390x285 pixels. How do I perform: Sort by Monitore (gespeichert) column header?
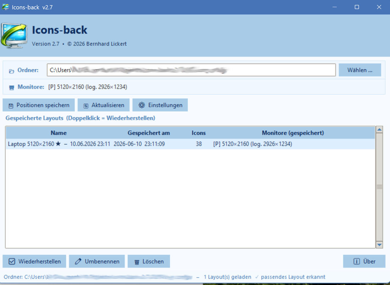pos(293,133)
